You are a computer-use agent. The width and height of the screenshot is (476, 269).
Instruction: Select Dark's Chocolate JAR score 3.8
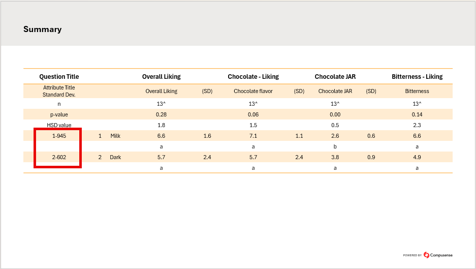point(335,157)
